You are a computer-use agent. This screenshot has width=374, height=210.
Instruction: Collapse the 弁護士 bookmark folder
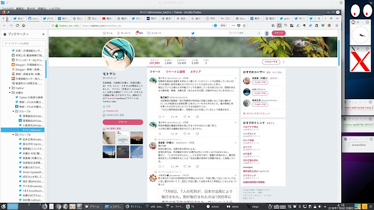(x=10, y=93)
